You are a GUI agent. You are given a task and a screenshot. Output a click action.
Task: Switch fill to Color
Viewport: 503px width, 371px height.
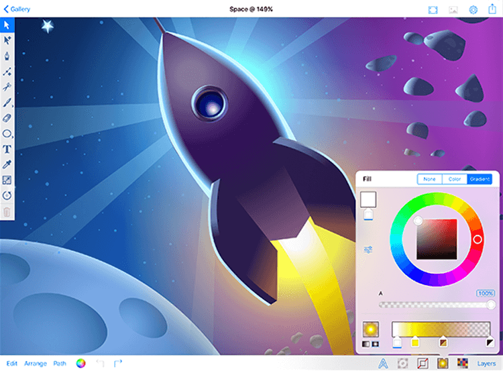point(455,179)
